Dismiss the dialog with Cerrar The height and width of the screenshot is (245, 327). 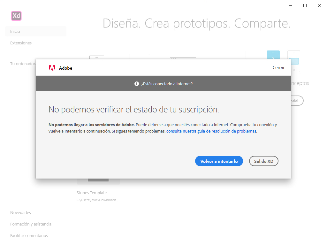[278, 67]
